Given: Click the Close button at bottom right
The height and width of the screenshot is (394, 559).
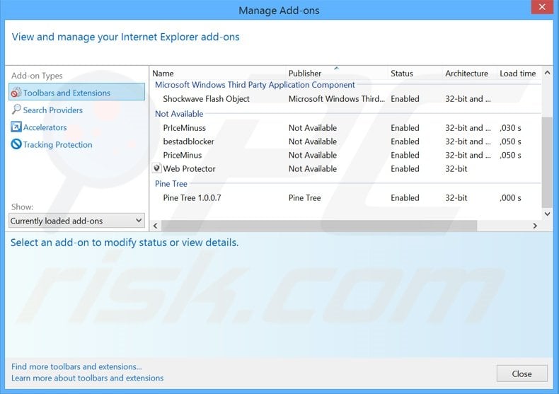Looking at the screenshot, I should click(x=521, y=373).
